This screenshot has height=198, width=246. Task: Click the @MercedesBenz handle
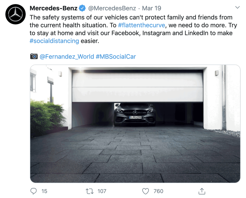tap(112, 8)
